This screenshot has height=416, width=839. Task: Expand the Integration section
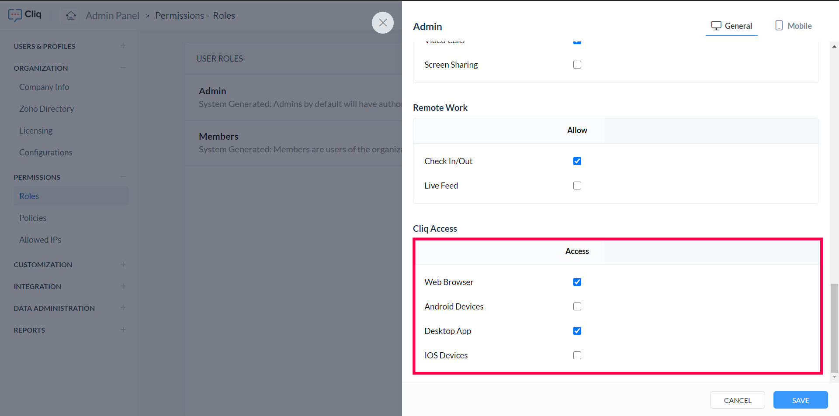(x=123, y=286)
